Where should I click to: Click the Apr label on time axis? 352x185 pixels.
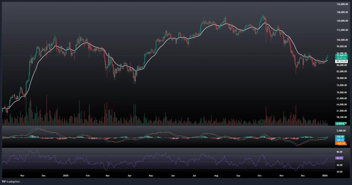click(x=130, y=175)
